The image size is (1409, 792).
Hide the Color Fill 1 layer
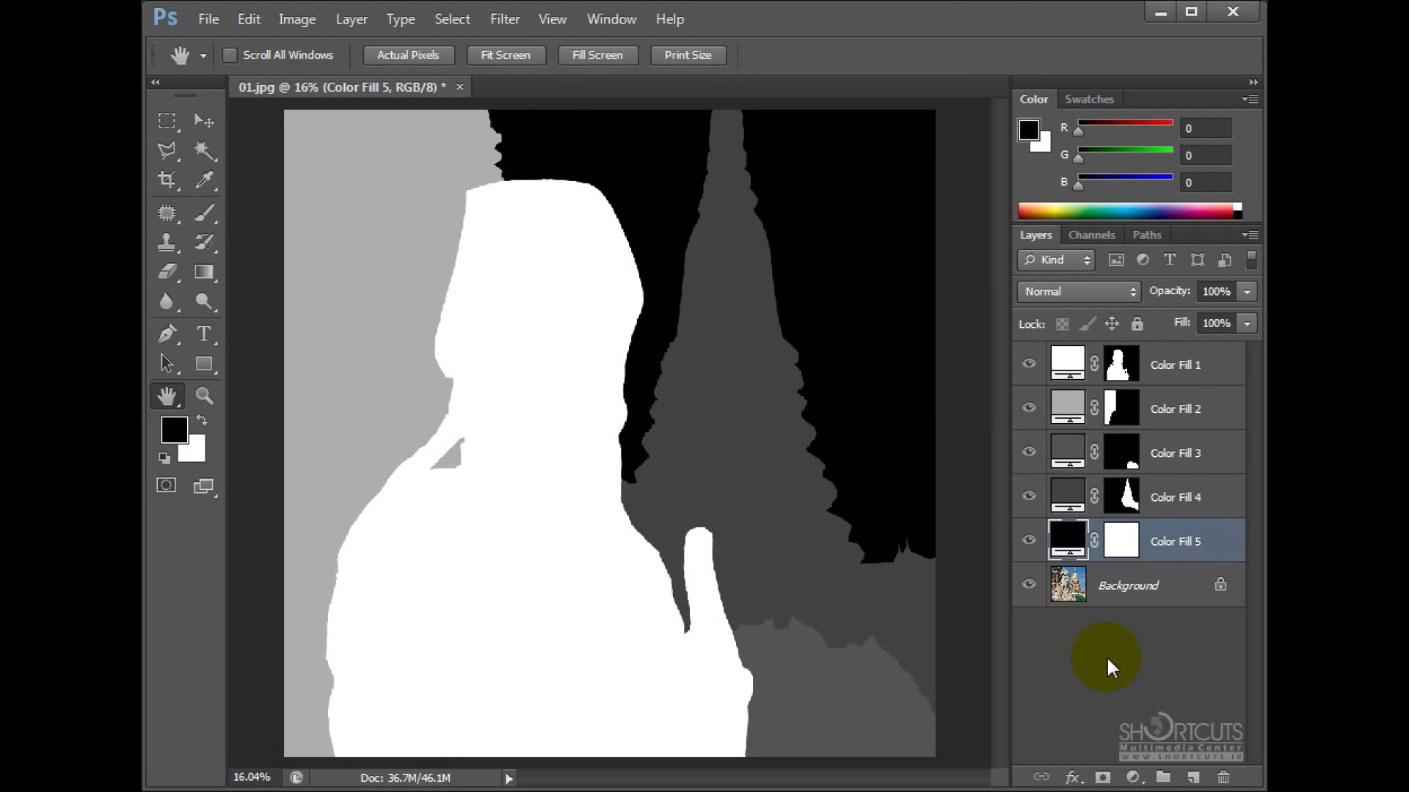click(x=1029, y=364)
